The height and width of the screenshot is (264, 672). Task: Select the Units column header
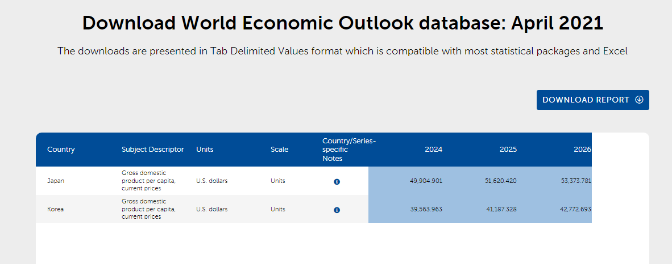coord(205,150)
